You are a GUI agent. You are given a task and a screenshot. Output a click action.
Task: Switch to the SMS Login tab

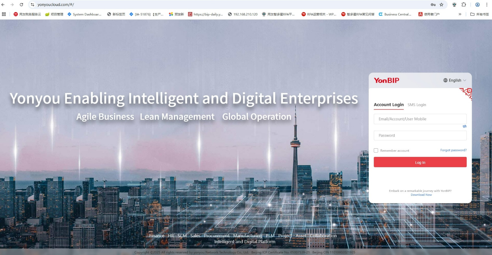417,105
